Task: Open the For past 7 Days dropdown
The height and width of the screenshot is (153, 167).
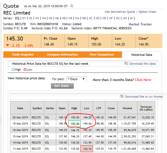Action: (76, 79)
